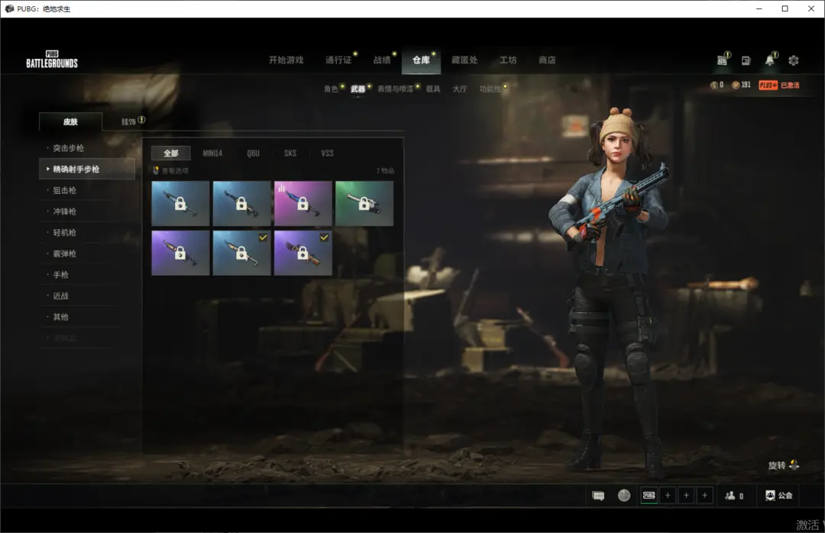Click the notification bell icon
The image size is (825, 533).
(x=769, y=60)
